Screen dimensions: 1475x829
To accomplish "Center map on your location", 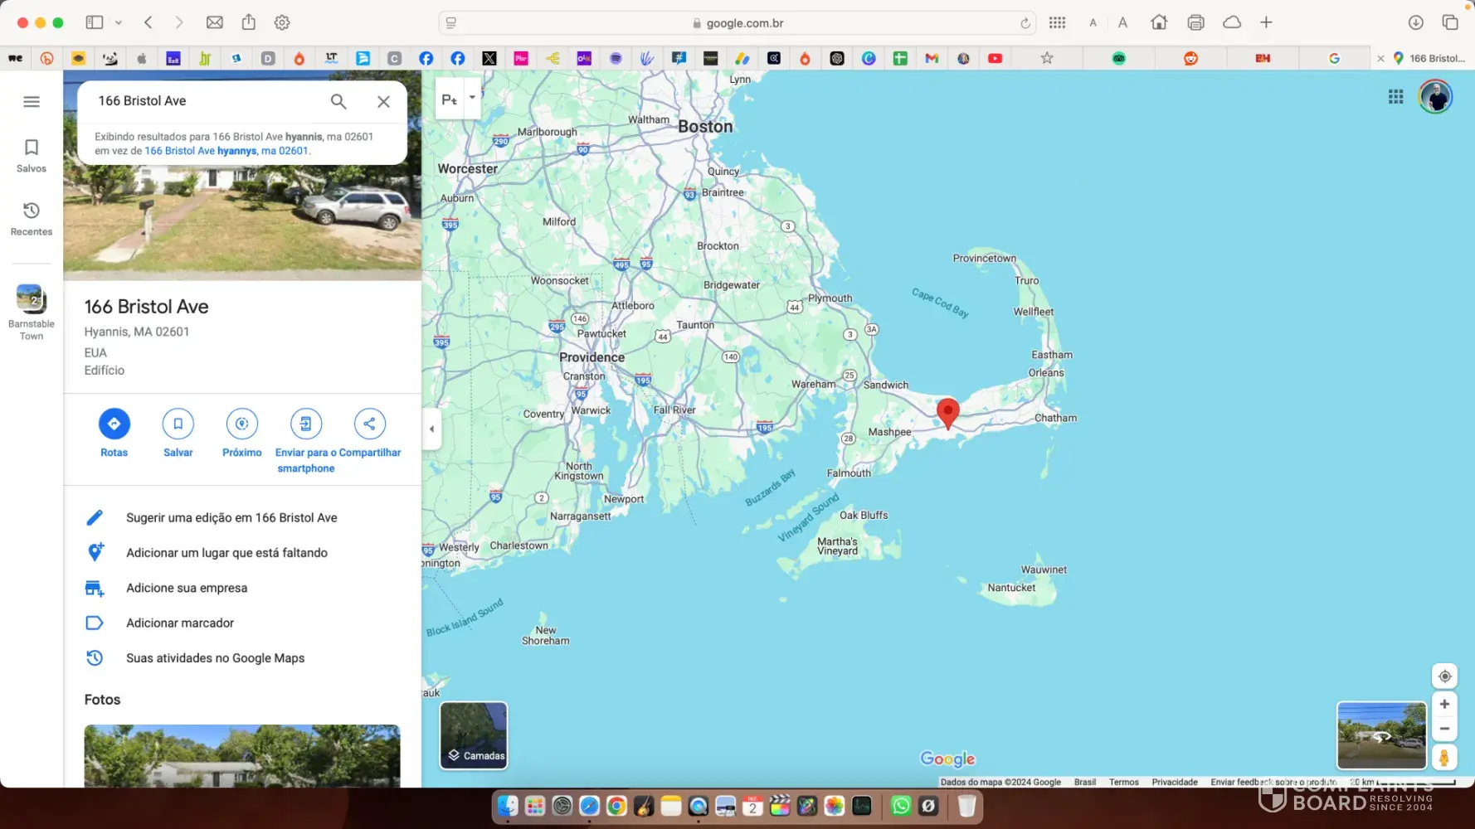I will (x=1444, y=676).
